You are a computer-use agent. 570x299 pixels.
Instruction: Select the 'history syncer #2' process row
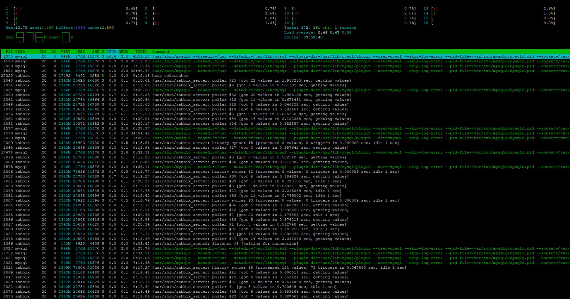point(285,172)
